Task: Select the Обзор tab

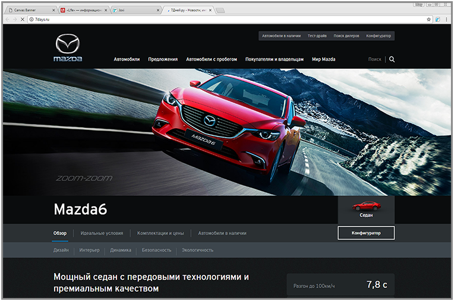Action: point(60,233)
